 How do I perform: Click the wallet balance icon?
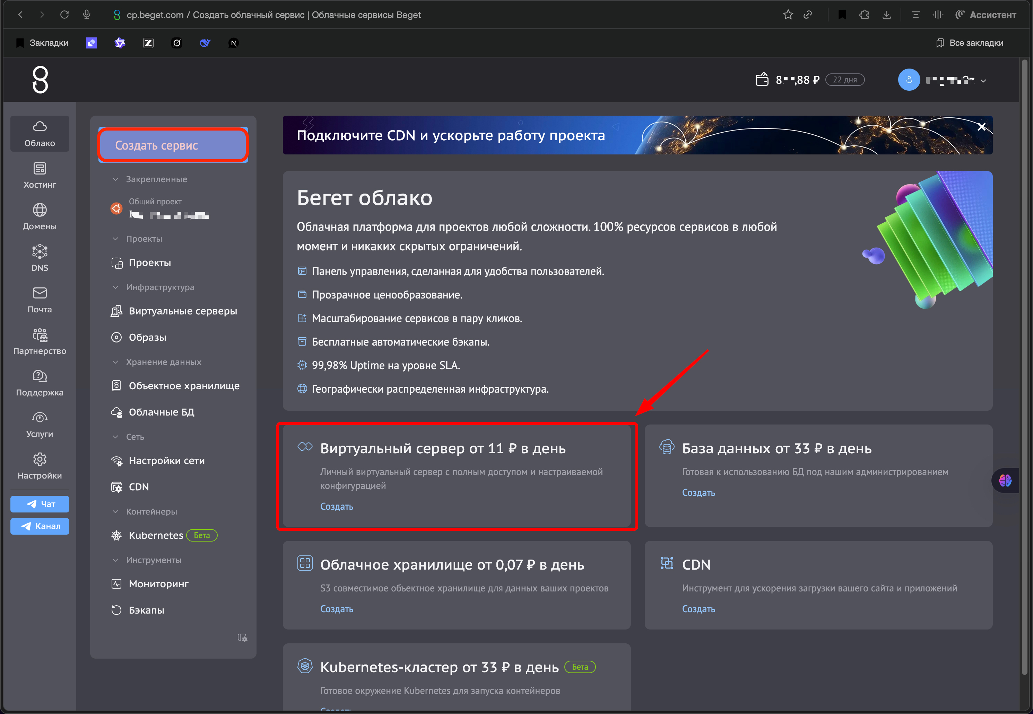coord(762,80)
